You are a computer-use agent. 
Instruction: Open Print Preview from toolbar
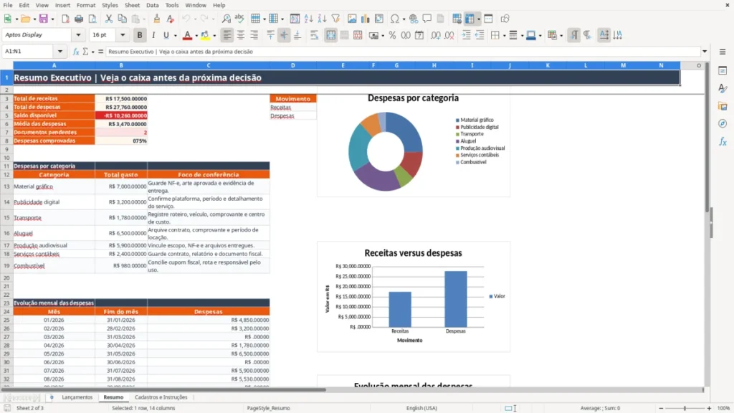point(92,19)
